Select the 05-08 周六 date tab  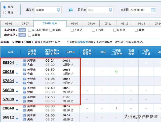[x=50, y=23]
